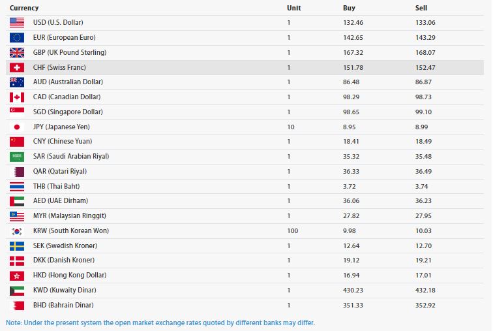Screen dimensions: 493x331
Task: Click the Japanese flag icon
Action: (x=17, y=127)
